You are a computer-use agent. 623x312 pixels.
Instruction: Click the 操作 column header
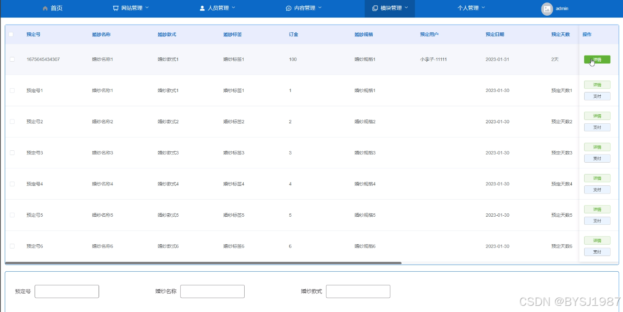[587, 35]
